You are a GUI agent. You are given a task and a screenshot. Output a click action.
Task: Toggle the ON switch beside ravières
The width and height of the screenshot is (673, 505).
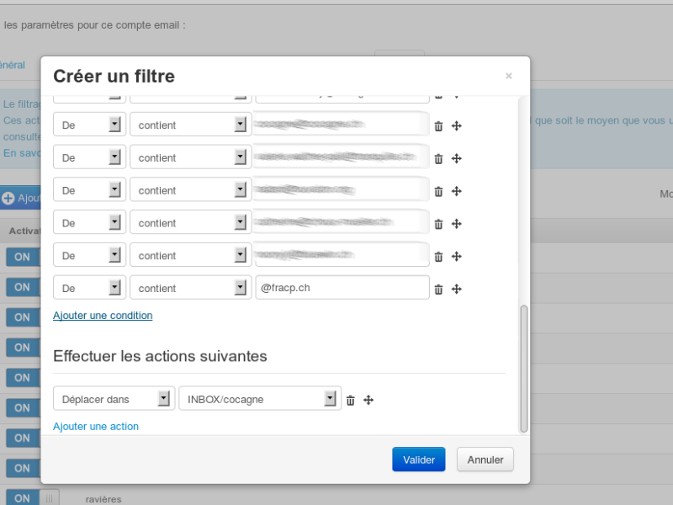(33, 498)
